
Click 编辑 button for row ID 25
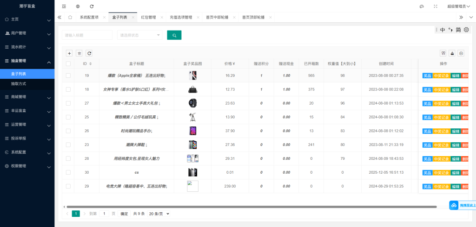pyautogui.click(x=456, y=117)
